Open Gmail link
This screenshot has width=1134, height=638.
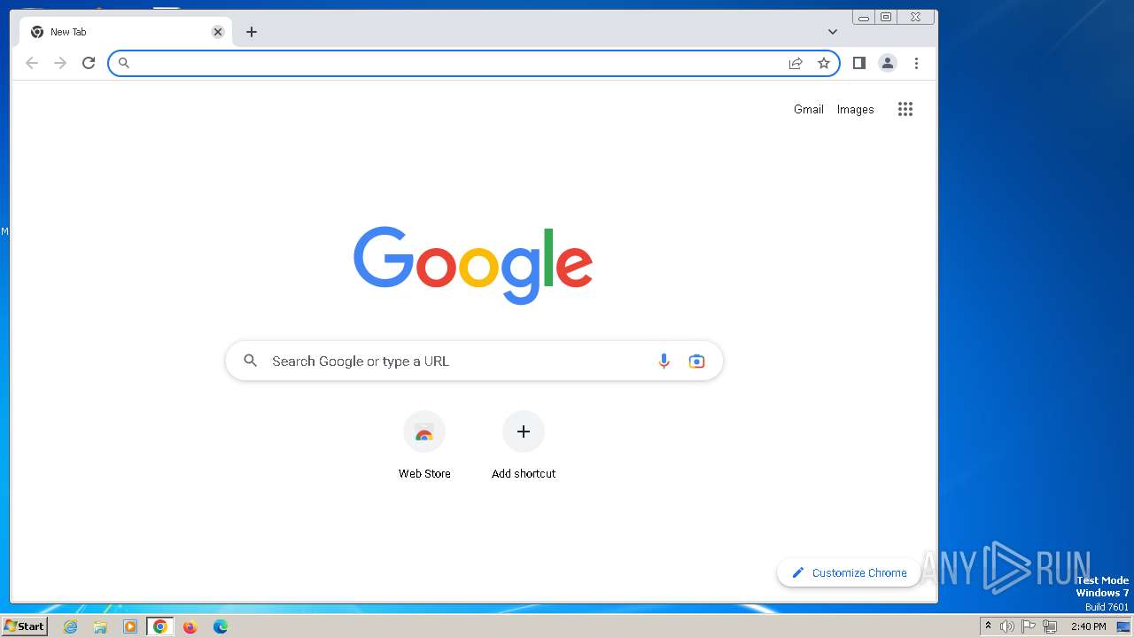click(x=809, y=109)
